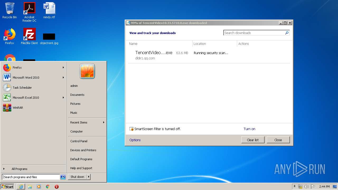The height and width of the screenshot is (190, 338).
Task: Open the admin user folder
Action: [74, 86]
